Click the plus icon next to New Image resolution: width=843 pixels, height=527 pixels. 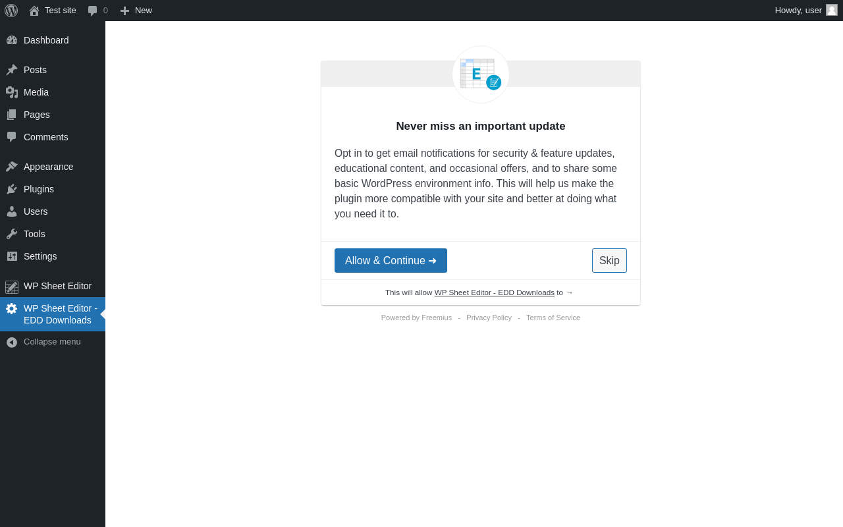(x=124, y=11)
